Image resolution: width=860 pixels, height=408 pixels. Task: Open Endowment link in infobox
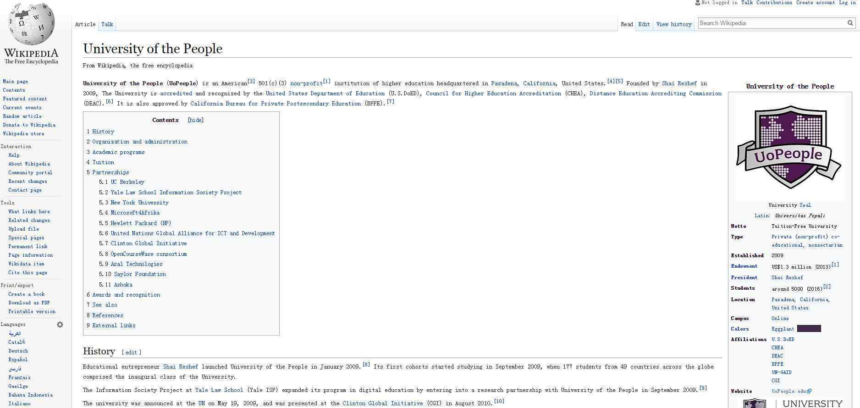click(x=744, y=266)
